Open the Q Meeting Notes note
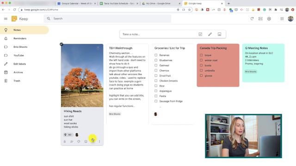 (x=263, y=63)
